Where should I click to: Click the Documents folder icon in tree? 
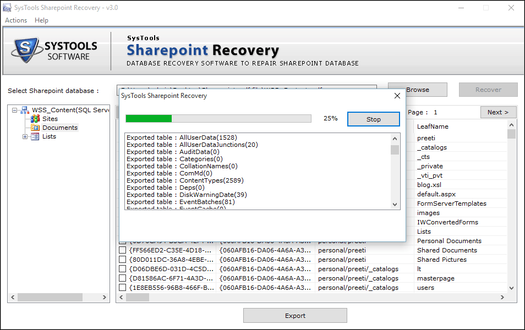(x=35, y=128)
